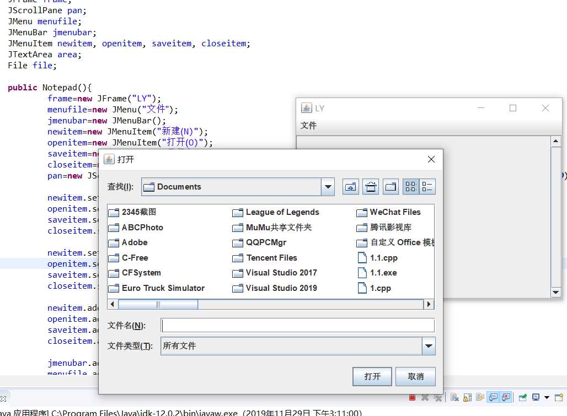Select the ABCPhoto folder
567x416 pixels.
[x=136, y=228]
